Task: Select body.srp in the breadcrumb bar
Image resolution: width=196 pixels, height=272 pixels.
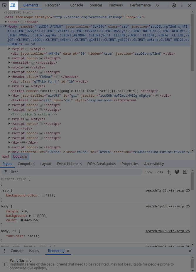Action: [x=20, y=157]
